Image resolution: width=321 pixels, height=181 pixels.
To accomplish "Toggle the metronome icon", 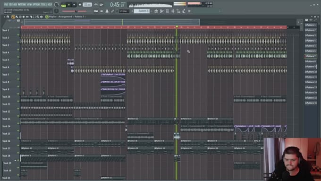I will click(x=96, y=5).
